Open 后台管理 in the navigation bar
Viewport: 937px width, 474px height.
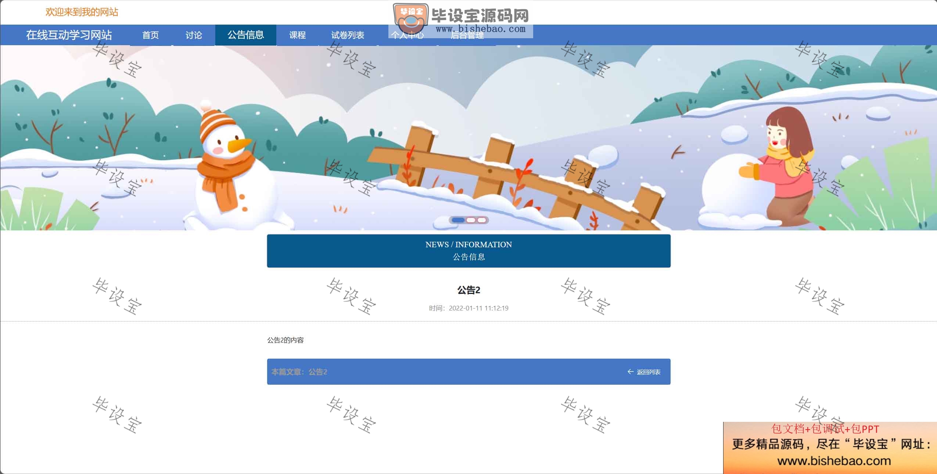tap(467, 35)
